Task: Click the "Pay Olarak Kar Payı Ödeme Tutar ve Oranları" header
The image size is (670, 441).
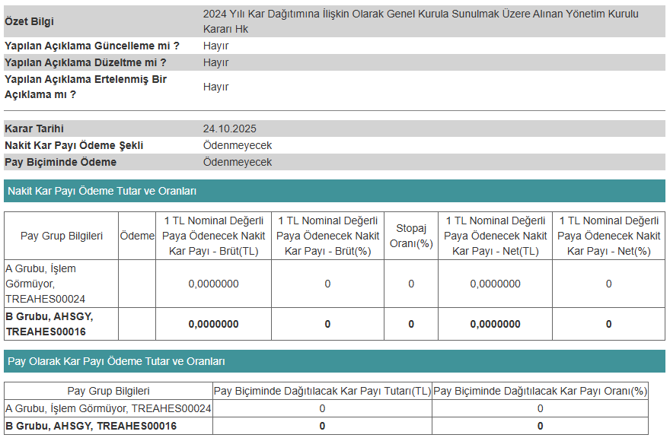Action: (116, 361)
